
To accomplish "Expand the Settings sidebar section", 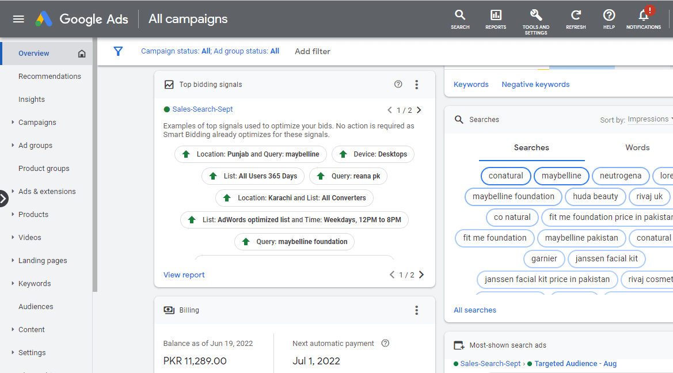I will point(13,352).
